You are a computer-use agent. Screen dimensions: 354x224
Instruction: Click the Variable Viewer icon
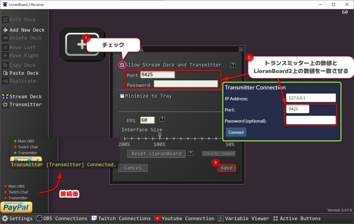[x=221, y=218]
